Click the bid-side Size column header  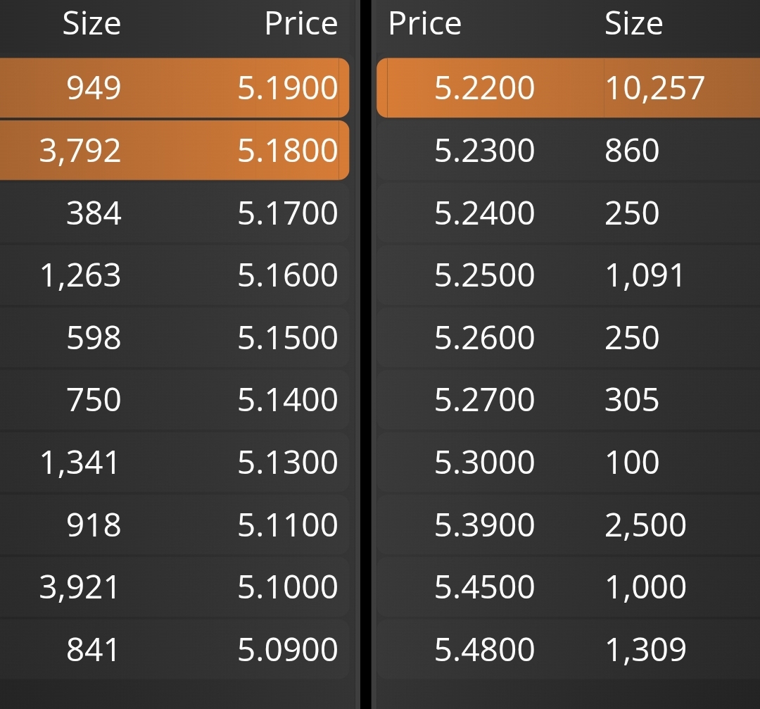tap(91, 23)
